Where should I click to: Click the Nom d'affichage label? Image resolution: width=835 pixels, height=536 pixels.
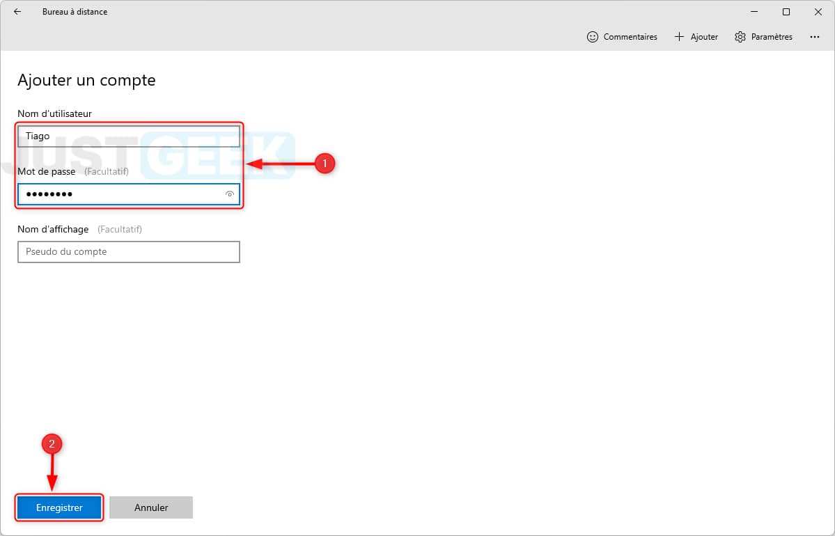point(53,230)
